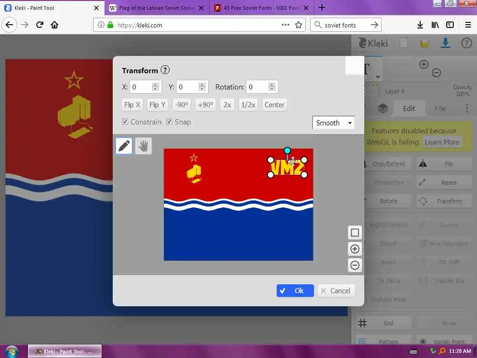Rotate selection by -90 degrees
Screen dimensions: 477x358
[182, 105]
